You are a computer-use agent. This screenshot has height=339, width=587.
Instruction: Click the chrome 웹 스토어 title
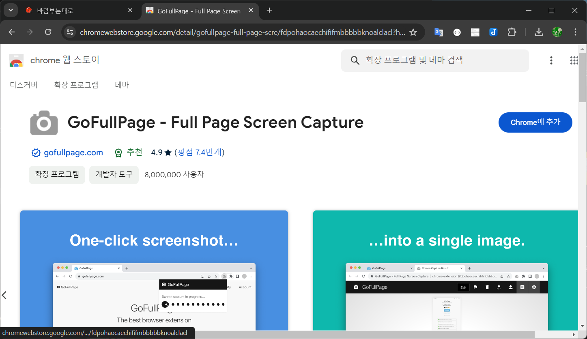[x=65, y=60]
